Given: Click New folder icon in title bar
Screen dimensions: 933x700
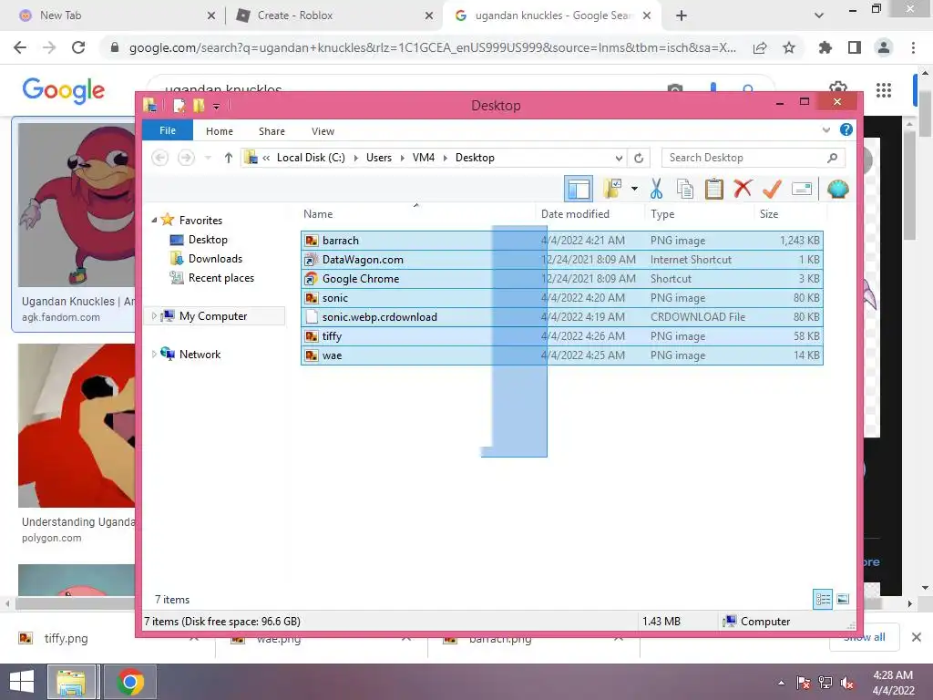Looking at the screenshot, I should point(199,106).
